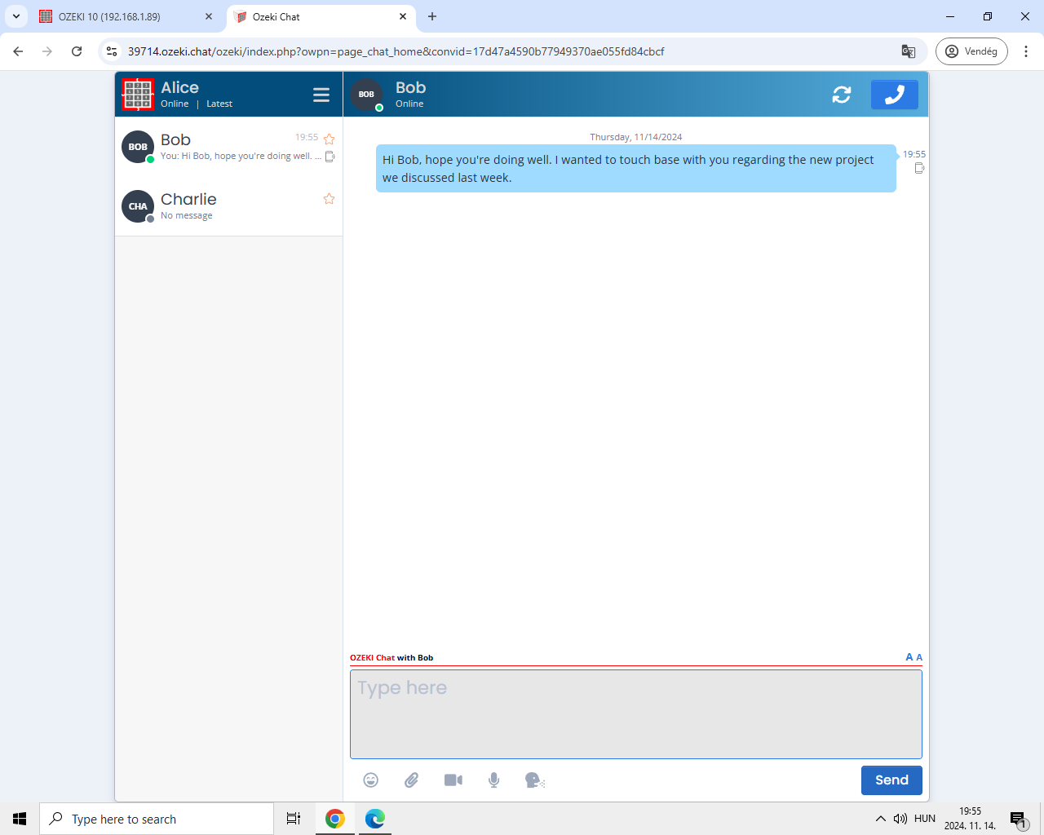Click Charlie's CHA avatar in the contact list
This screenshot has width=1044, height=835.
[138, 206]
